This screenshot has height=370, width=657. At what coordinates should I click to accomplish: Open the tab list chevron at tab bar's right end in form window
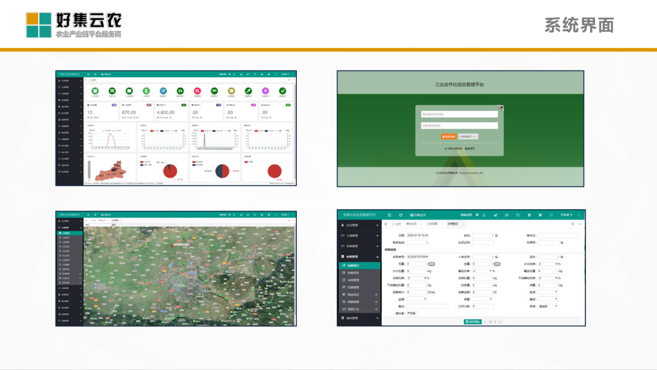(x=581, y=224)
